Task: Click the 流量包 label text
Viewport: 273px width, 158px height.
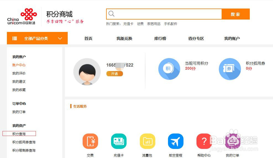Action: tap(147, 156)
